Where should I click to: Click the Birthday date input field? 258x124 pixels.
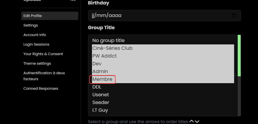[x=158, y=15]
